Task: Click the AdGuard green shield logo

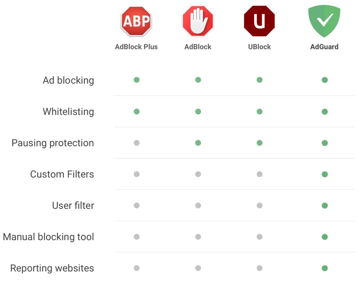Action: click(324, 21)
